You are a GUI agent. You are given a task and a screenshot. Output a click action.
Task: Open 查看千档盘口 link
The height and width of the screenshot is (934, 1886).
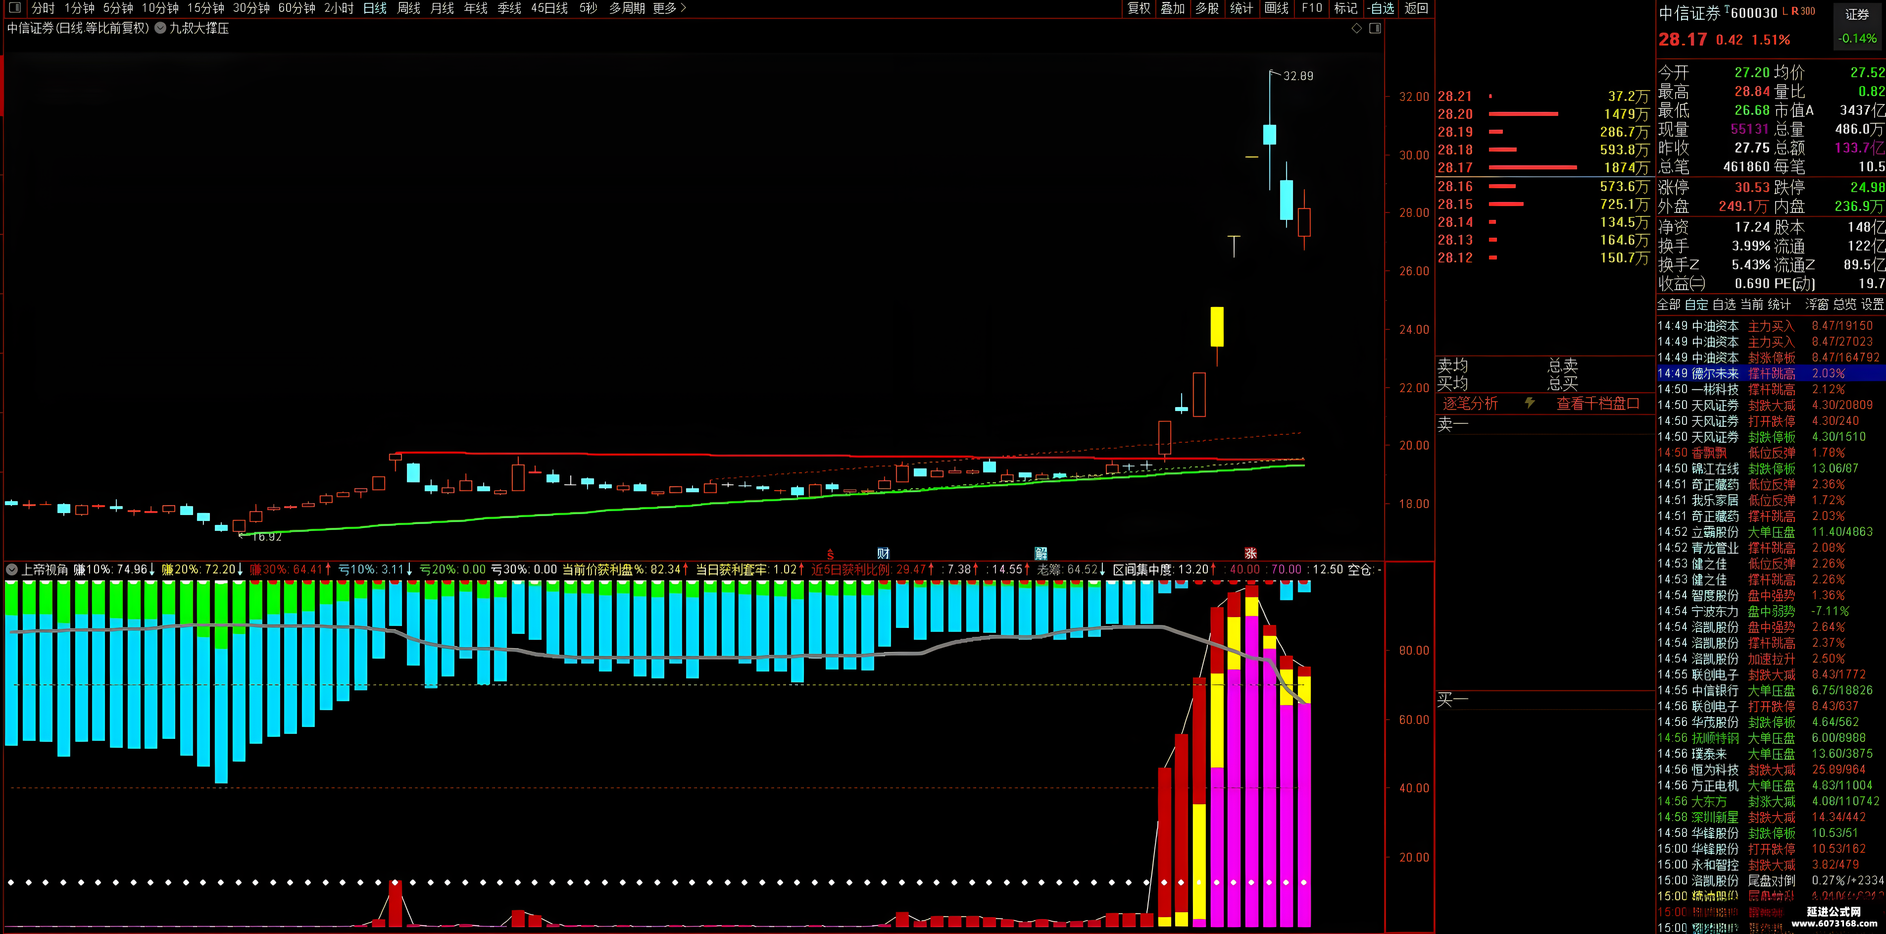pos(1598,403)
